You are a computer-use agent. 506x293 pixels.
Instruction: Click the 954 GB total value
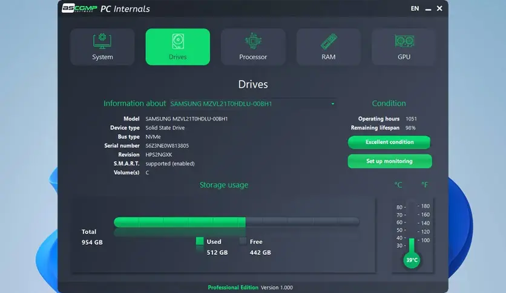coord(92,242)
